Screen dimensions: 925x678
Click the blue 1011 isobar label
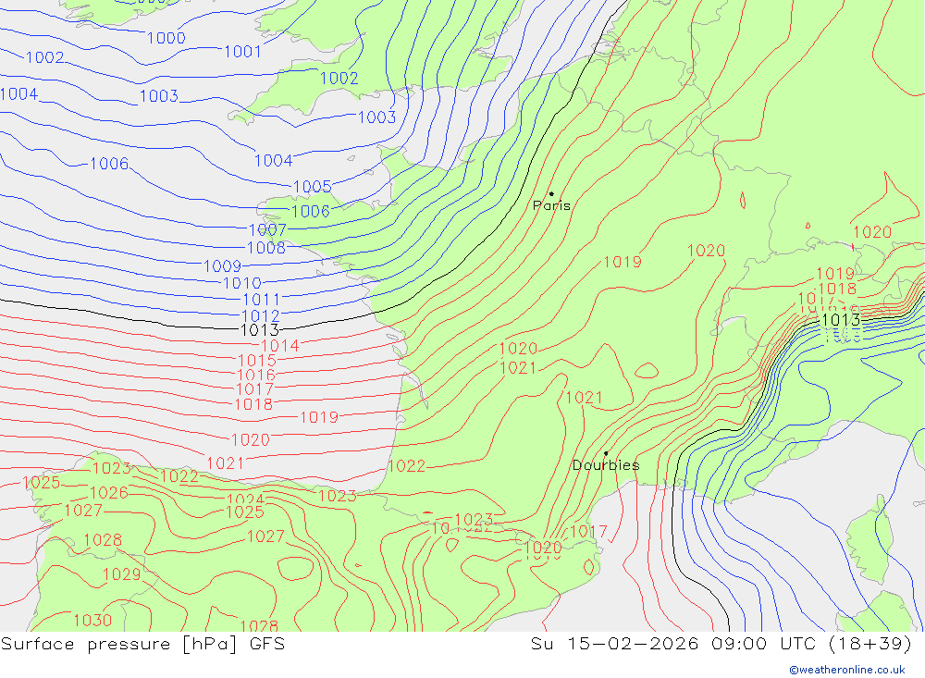262,300
